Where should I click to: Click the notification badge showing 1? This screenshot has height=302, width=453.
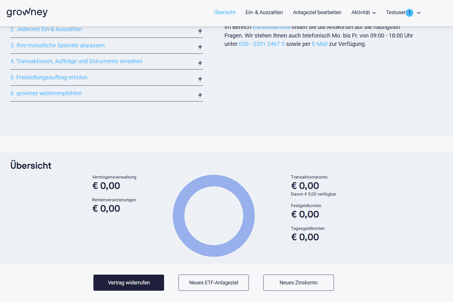click(x=409, y=13)
